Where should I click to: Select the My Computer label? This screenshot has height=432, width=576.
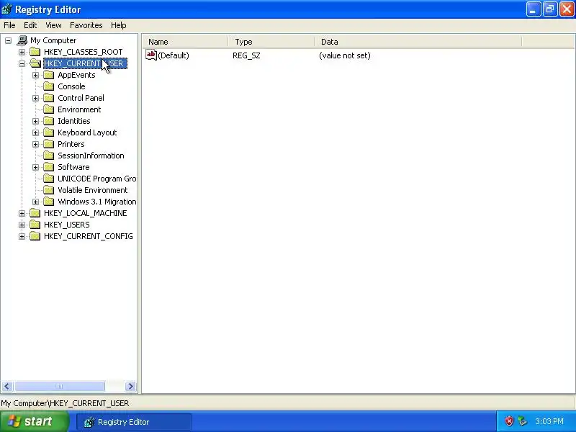point(53,40)
